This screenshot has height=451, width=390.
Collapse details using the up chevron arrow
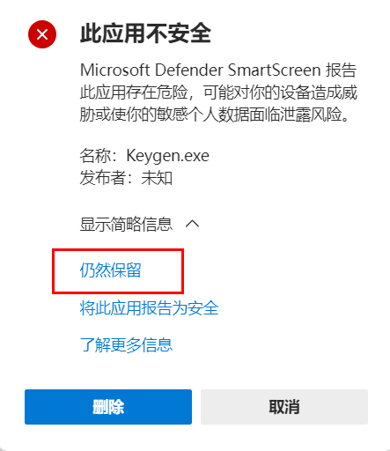pos(193,224)
